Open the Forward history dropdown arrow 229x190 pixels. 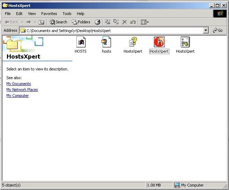coord(35,22)
